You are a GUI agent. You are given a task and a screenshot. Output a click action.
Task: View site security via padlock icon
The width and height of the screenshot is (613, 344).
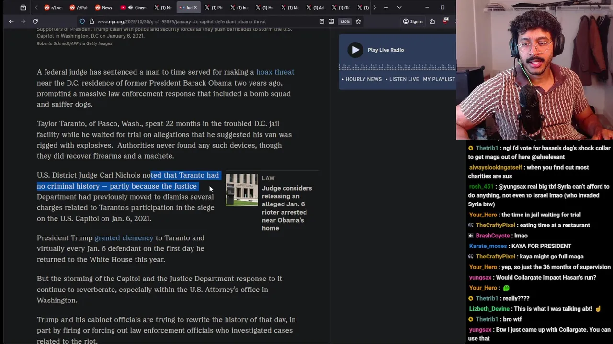click(x=91, y=21)
